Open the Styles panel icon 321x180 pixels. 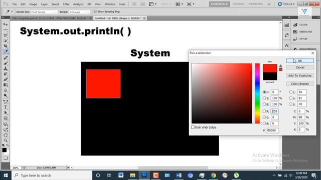pyautogui.click(x=295, y=38)
